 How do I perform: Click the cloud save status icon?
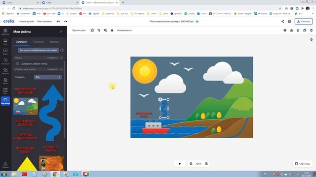[197, 22]
